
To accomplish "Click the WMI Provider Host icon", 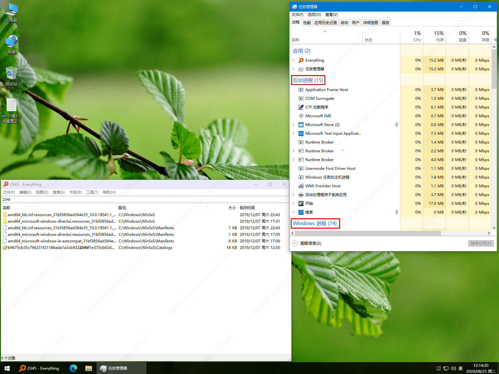I will (x=301, y=186).
